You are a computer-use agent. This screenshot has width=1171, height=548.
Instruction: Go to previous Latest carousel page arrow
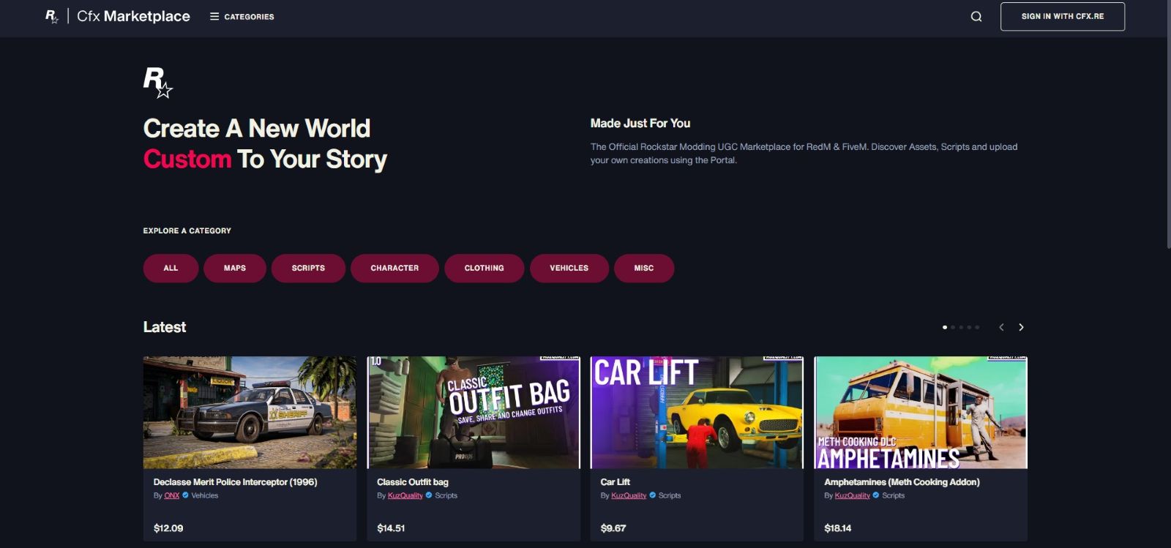(1001, 327)
